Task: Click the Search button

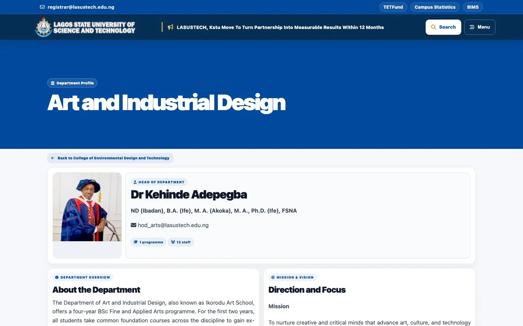Action: tap(443, 27)
